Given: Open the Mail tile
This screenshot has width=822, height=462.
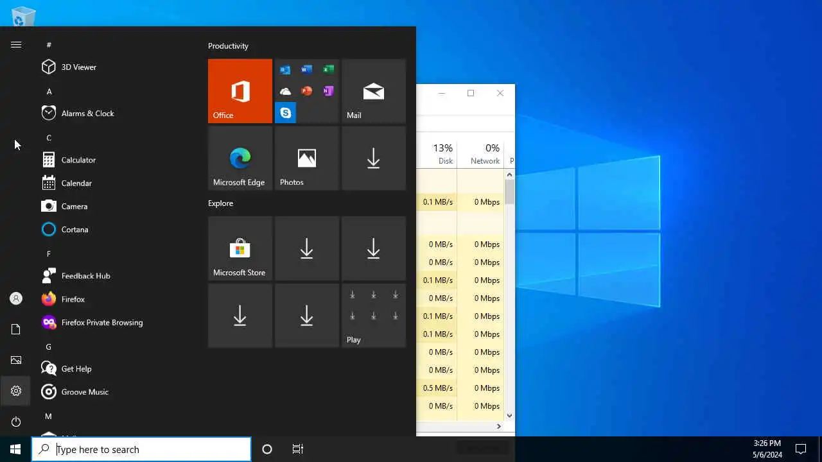Looking at the screenshot, I should (x=374, y=91).
